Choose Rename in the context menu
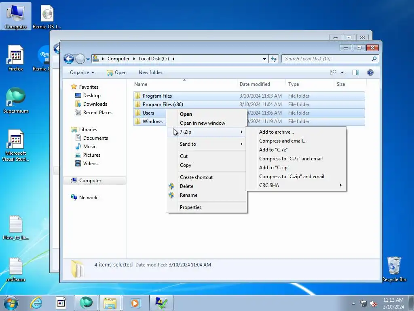 click(x=207, y=195)
